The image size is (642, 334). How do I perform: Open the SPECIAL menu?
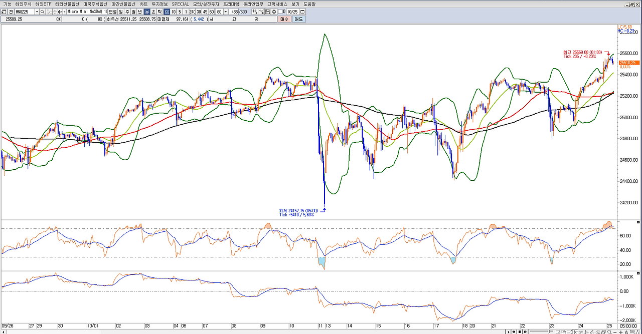coord(181,4)
